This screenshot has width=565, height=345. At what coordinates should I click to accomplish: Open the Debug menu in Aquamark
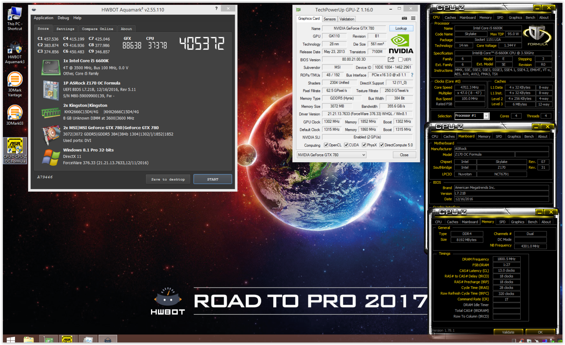tap(63, 18)
